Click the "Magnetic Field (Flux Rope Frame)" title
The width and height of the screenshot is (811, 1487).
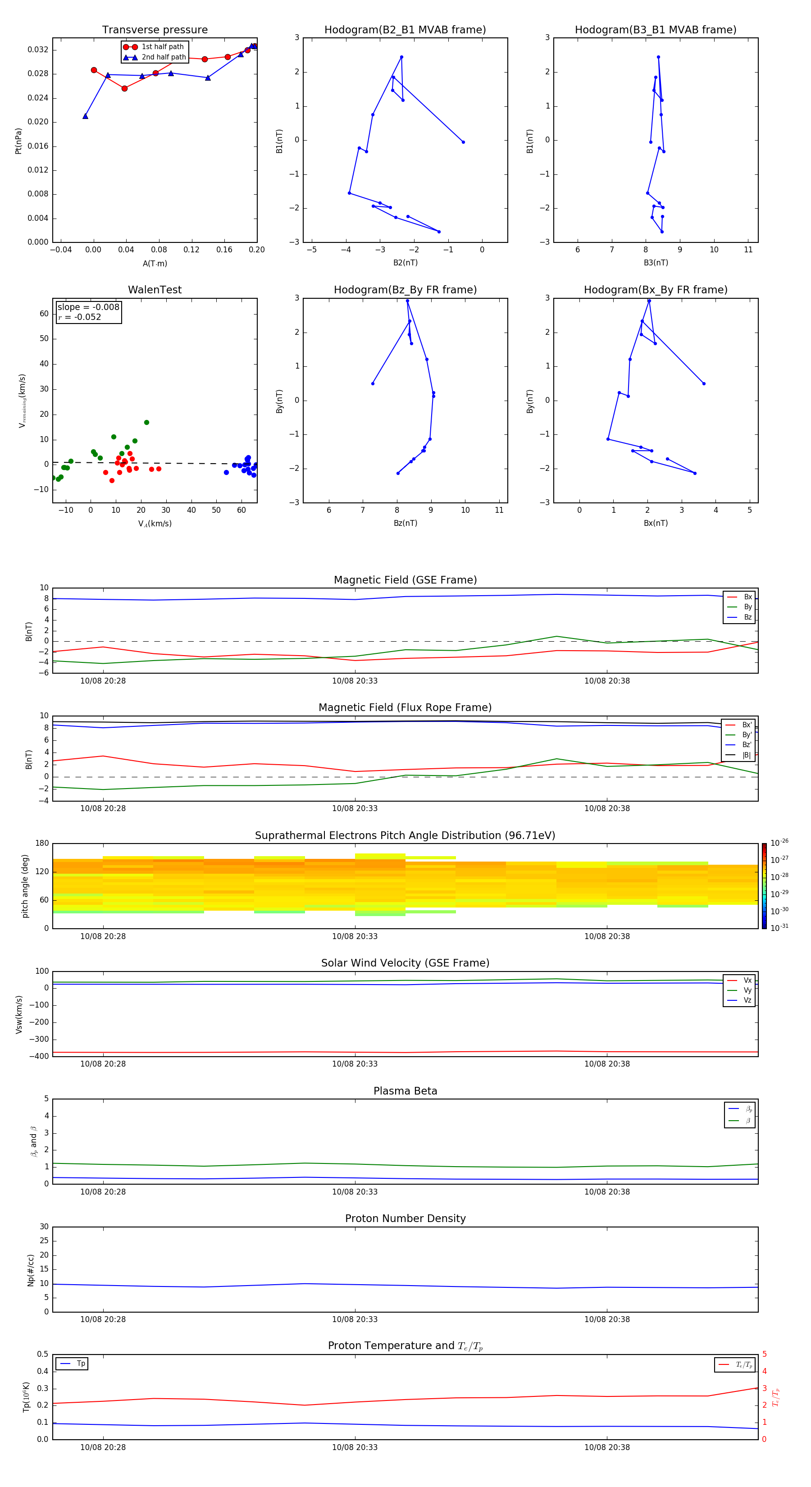click(405, 708)
